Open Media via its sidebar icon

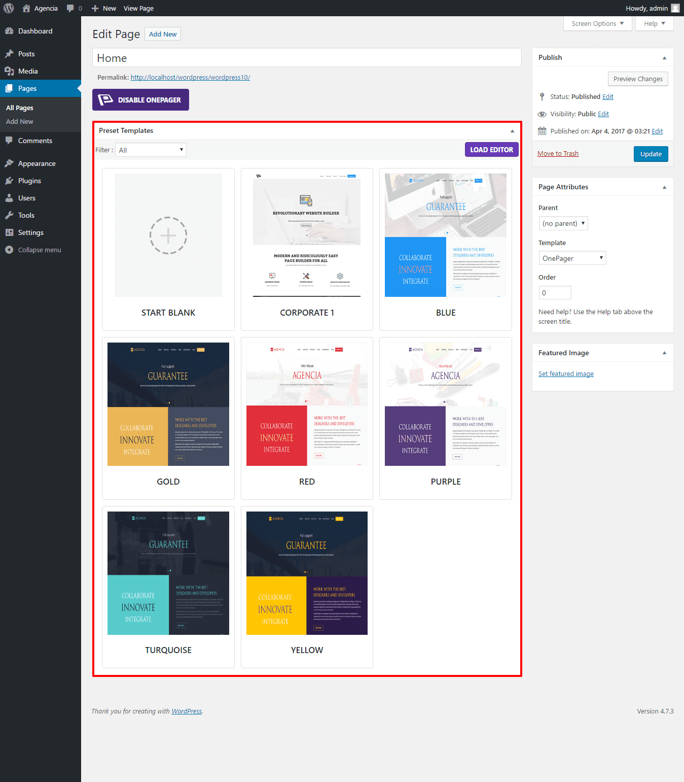(x=9, y=71)
